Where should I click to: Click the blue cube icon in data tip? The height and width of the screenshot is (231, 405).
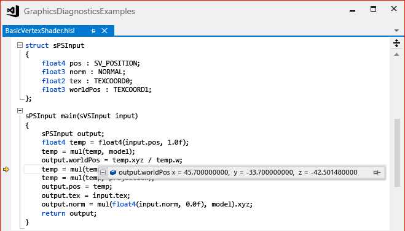coord(113,172)
